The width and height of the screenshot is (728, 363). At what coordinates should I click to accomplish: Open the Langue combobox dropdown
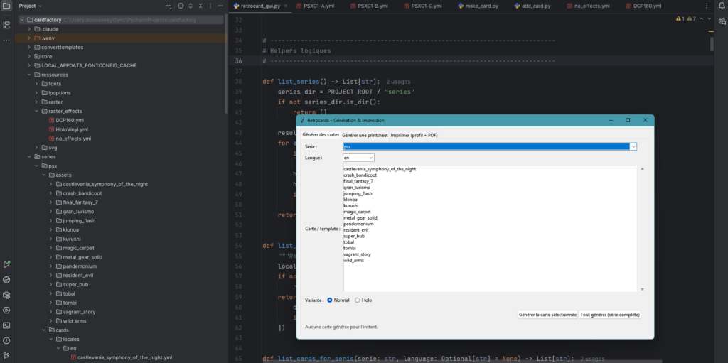[371, 158]
